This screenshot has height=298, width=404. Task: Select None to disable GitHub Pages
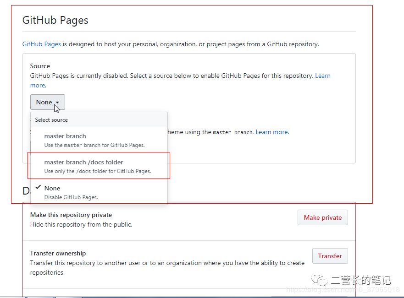pyautogui.click(x=99, y=192)
